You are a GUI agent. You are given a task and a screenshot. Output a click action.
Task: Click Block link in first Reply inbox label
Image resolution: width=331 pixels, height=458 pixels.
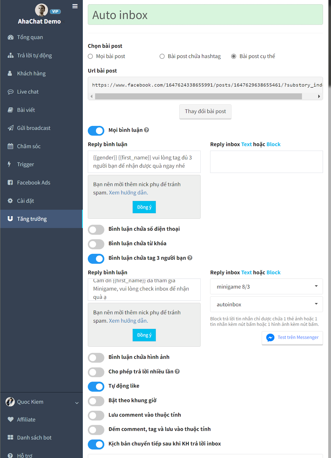pyautogui.click(x=273, y=144)
